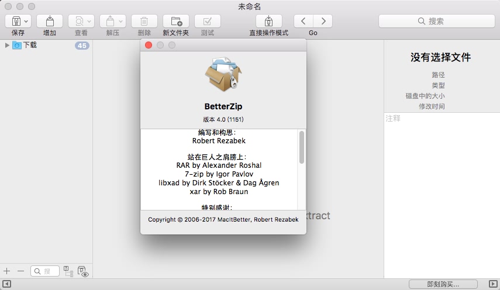Click the BetterZip title in About dialog
The image size is (500, 290).
(223, 106)
